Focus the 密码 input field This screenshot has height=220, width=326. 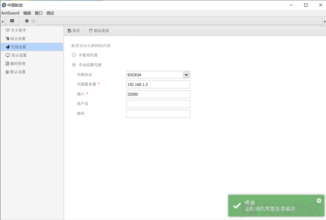coord(158,114)
